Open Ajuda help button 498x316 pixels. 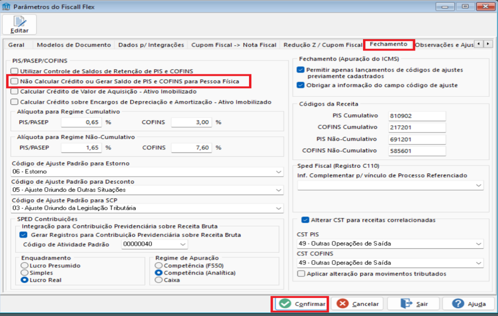[x=469, y=304]
